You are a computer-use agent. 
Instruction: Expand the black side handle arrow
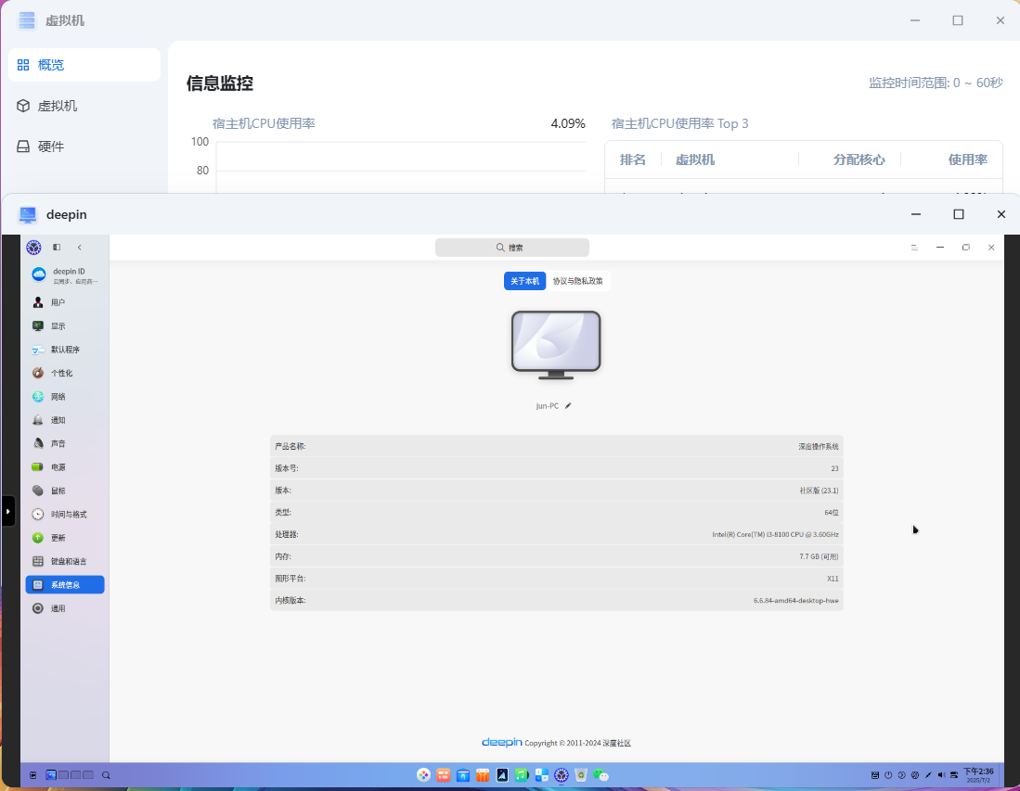(7, 511)
